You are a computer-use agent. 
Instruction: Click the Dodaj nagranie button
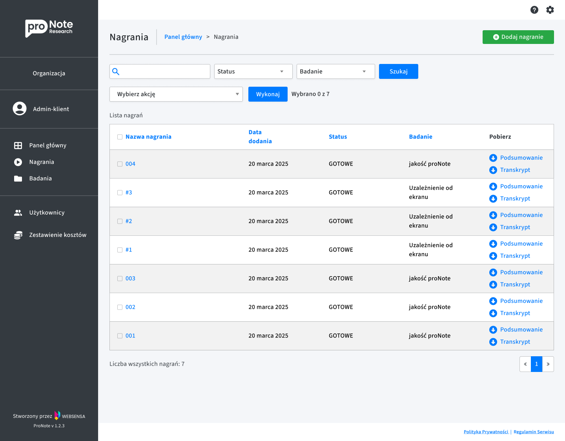click(518, 37)
